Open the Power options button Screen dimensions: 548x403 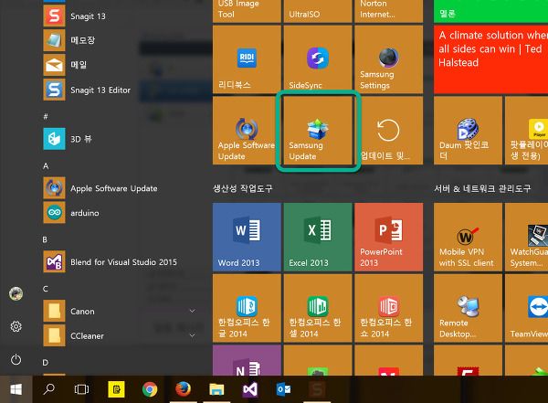coord(16,359)
